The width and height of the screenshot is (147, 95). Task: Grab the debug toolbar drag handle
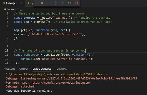pyautogui.click(x=37, y=3)
